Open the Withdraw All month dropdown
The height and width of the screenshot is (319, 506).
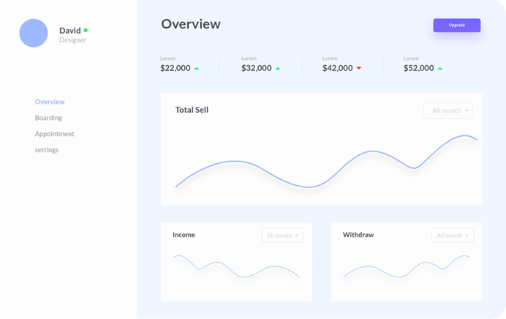click(453, 236)
